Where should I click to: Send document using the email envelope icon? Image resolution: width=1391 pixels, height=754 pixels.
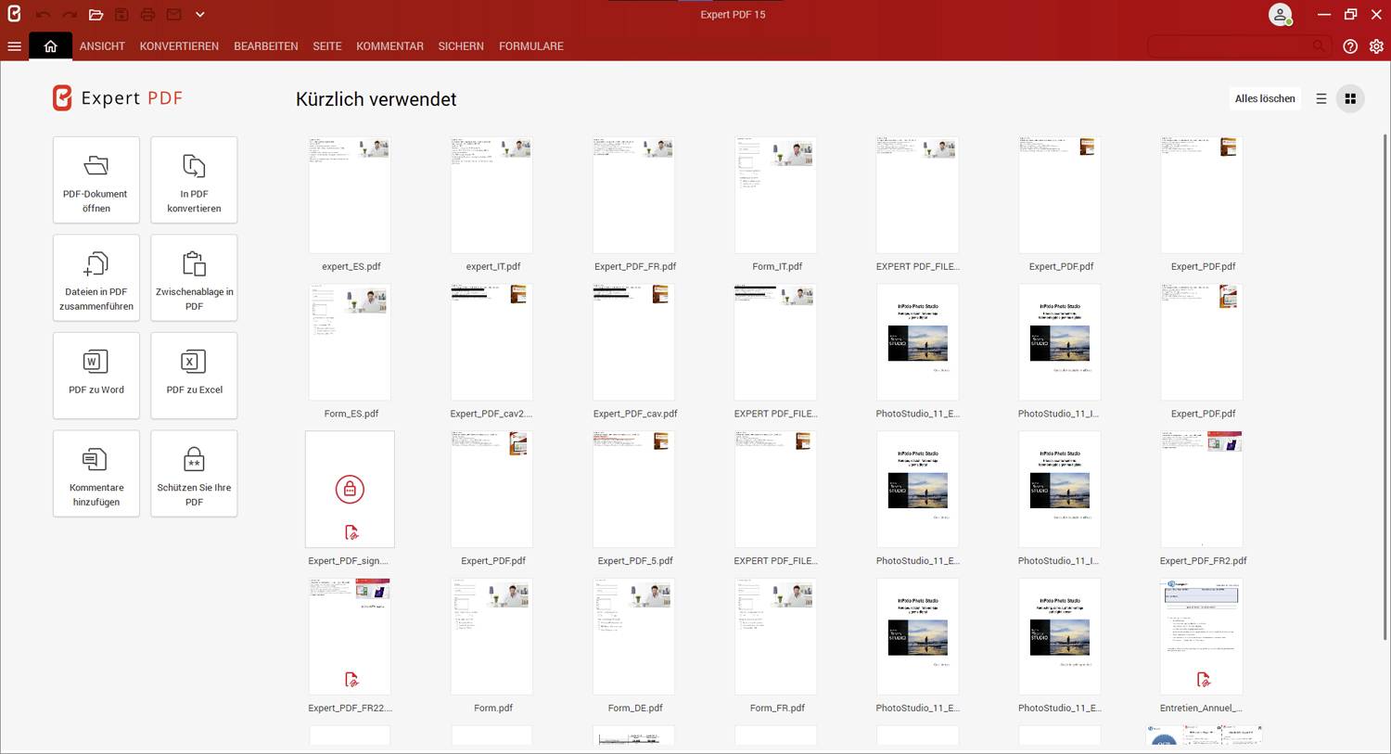172,14
